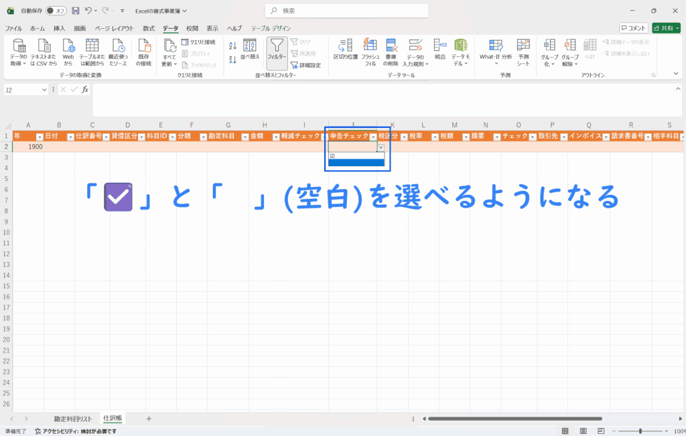Click the save icon in title bar
Image resolution: width=686 pixels, height=436 pixels.
coord(75,11)
